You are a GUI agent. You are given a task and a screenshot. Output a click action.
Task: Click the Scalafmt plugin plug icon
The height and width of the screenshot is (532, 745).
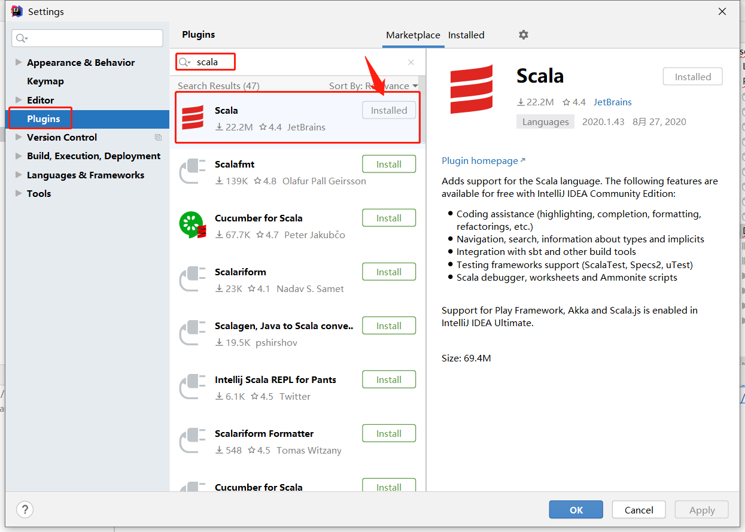click(x=193, y=171)
